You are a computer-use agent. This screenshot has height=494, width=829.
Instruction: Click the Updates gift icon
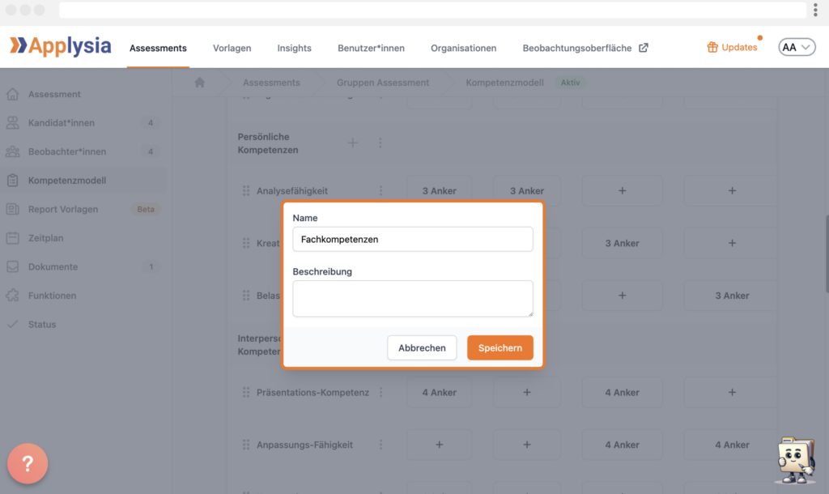click(x=712, y=48)
